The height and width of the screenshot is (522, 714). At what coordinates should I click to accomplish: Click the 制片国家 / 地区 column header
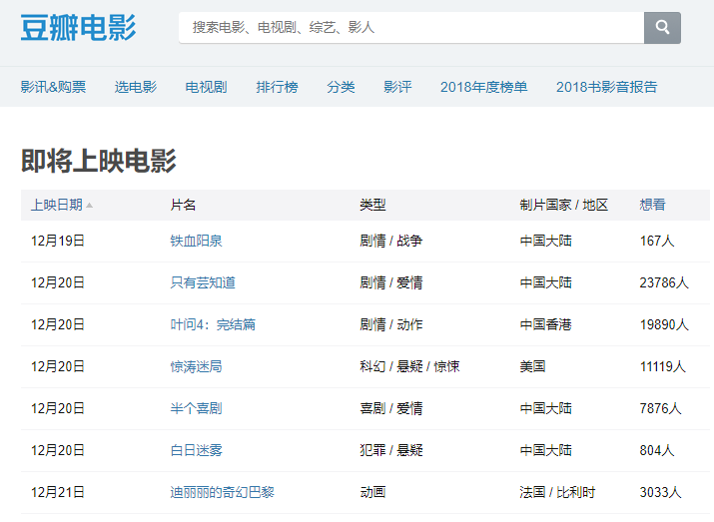[564, 205]
